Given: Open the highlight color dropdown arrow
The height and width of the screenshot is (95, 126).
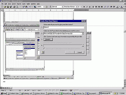Looking at the screenshot, I should (x=120, y=7).
